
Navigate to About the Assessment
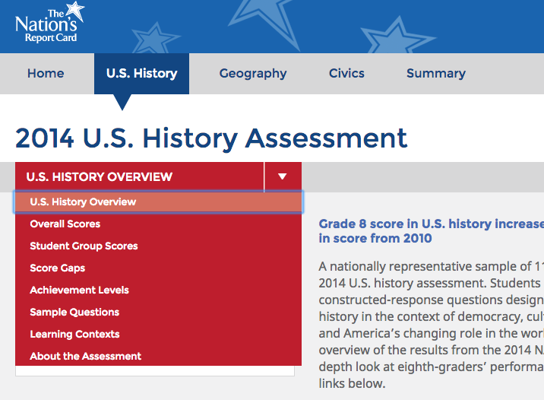[x=158, y=356]
